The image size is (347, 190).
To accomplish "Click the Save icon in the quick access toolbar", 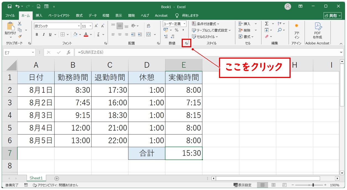I will (10, 6).
